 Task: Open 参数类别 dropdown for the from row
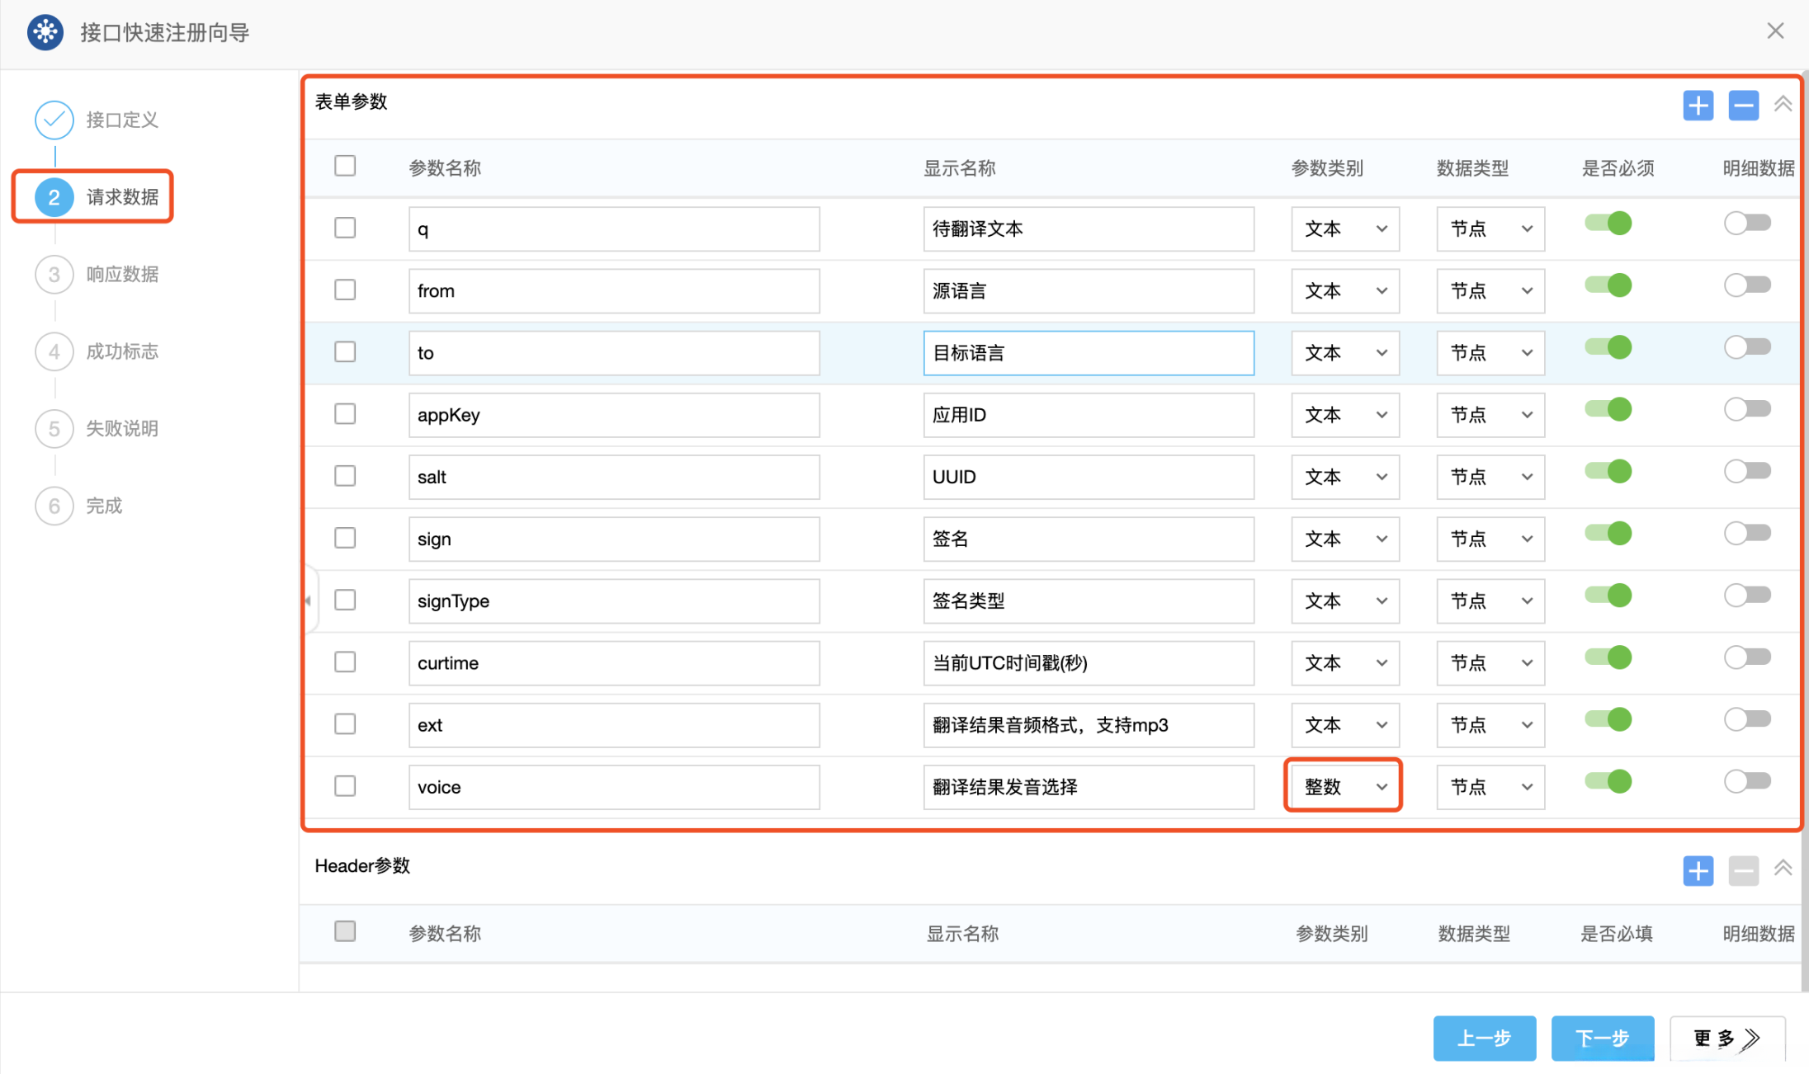(x=1344, y=291)
